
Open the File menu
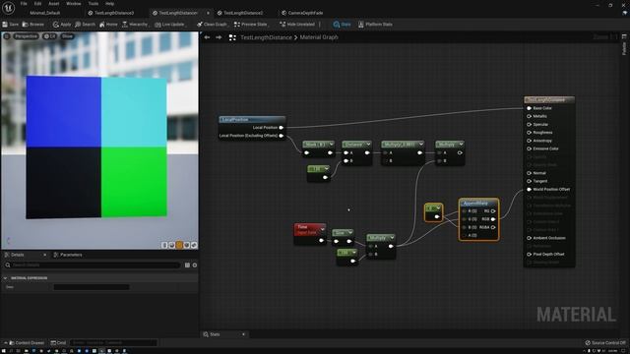click(x=24, y=4)
